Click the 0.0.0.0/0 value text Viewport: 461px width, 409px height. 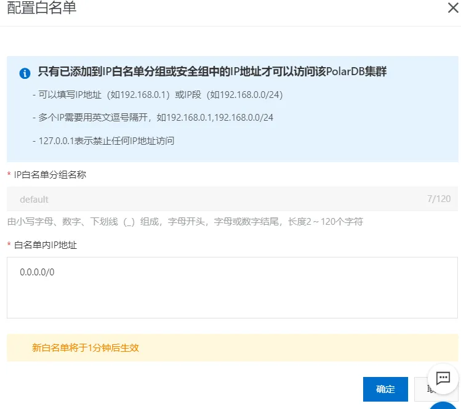click(x=37, y=272)
